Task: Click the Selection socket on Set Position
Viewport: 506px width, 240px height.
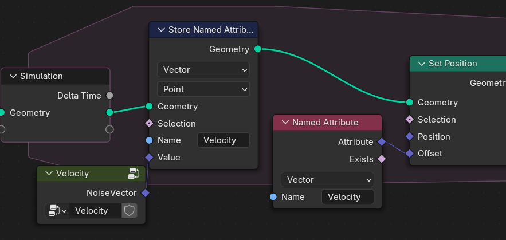Action: pyautogui.click(x=410, y=119)
